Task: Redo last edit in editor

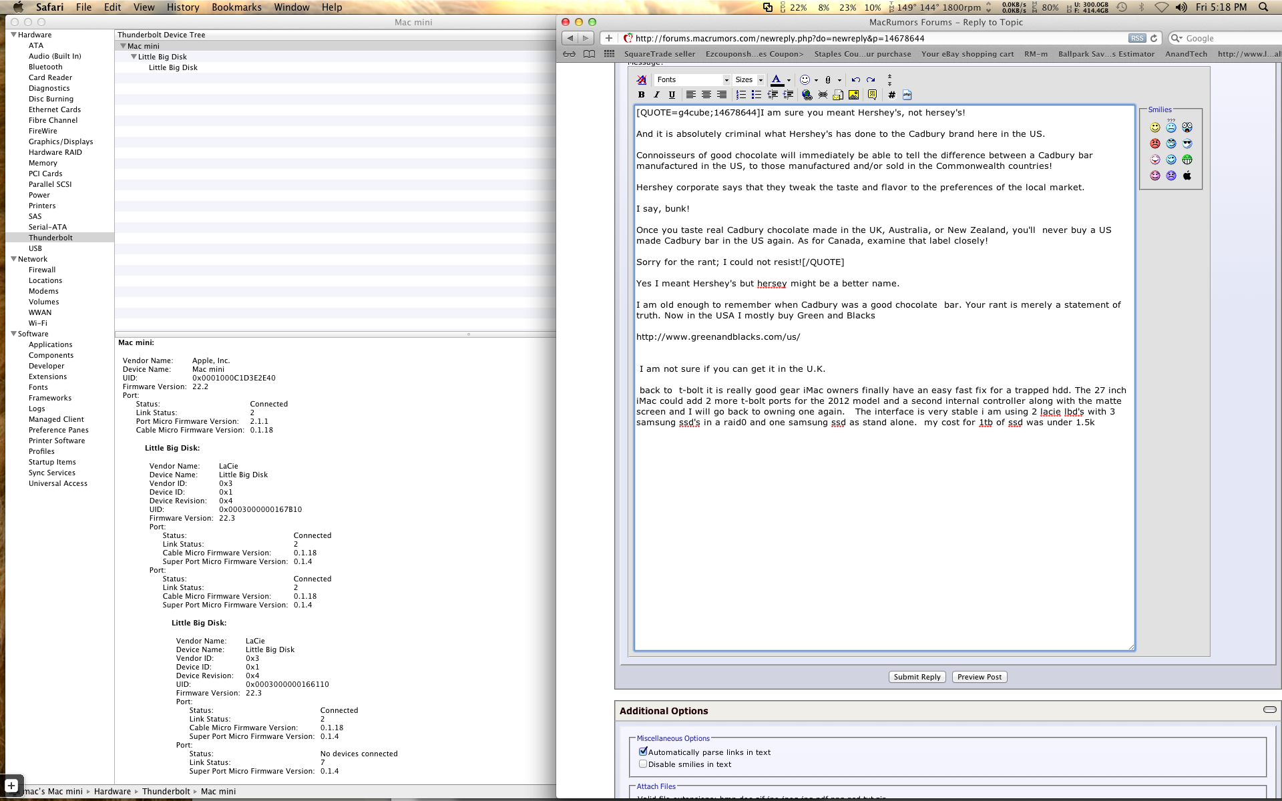Action: pos(871,80)
